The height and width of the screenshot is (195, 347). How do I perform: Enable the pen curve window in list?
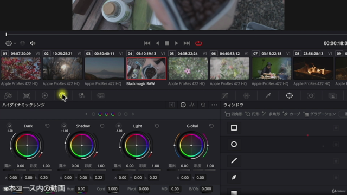click(234, 177)
